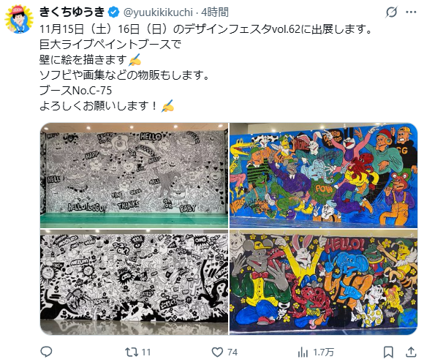Open the 4時間 timestamp link
This screenshot has height=362, width=424.
click(x=215, y=12)
